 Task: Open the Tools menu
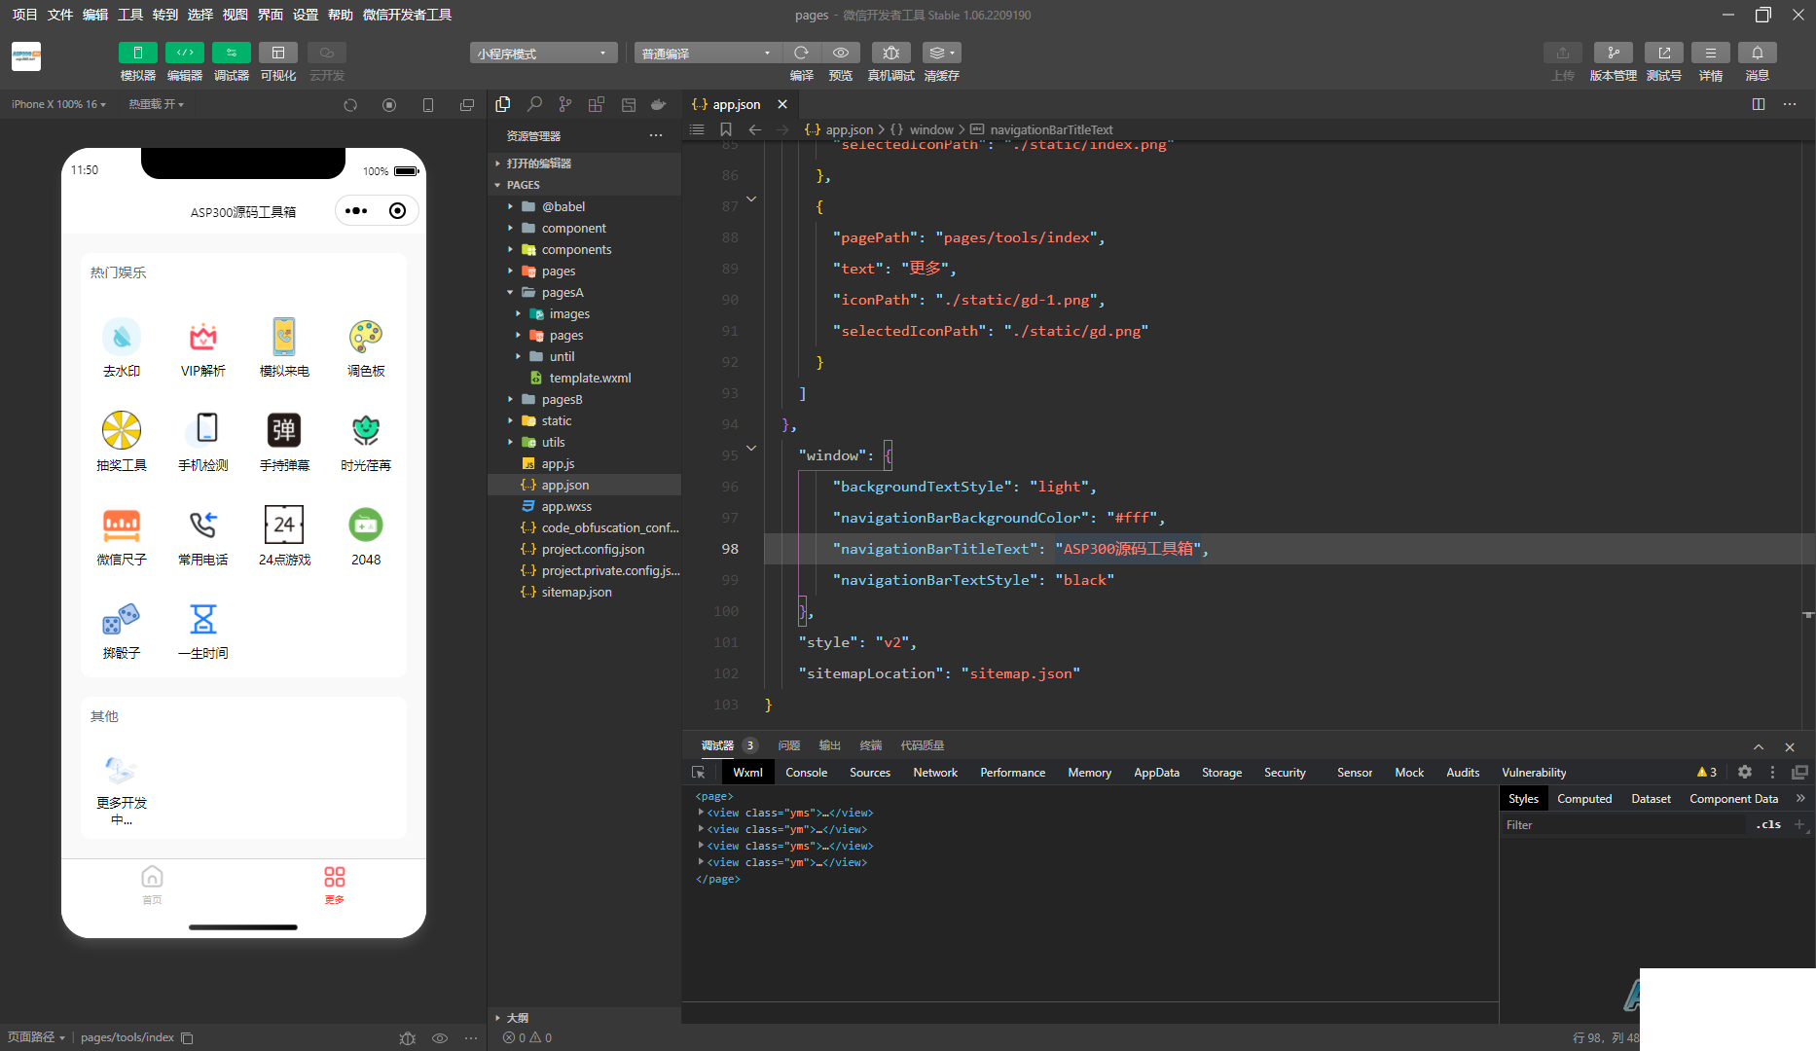pos(130,15)
